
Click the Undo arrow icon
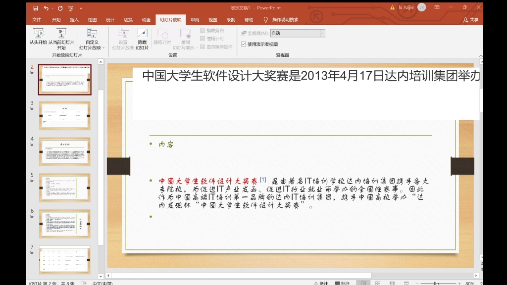(46, 8)
